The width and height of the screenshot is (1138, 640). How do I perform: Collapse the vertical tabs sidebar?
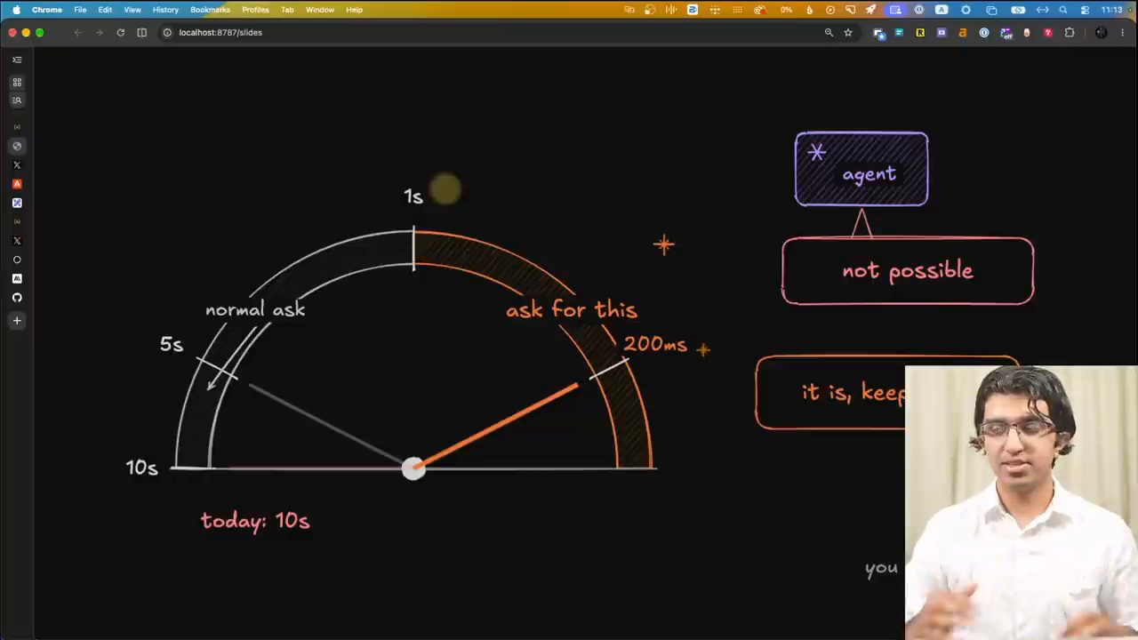17,60
